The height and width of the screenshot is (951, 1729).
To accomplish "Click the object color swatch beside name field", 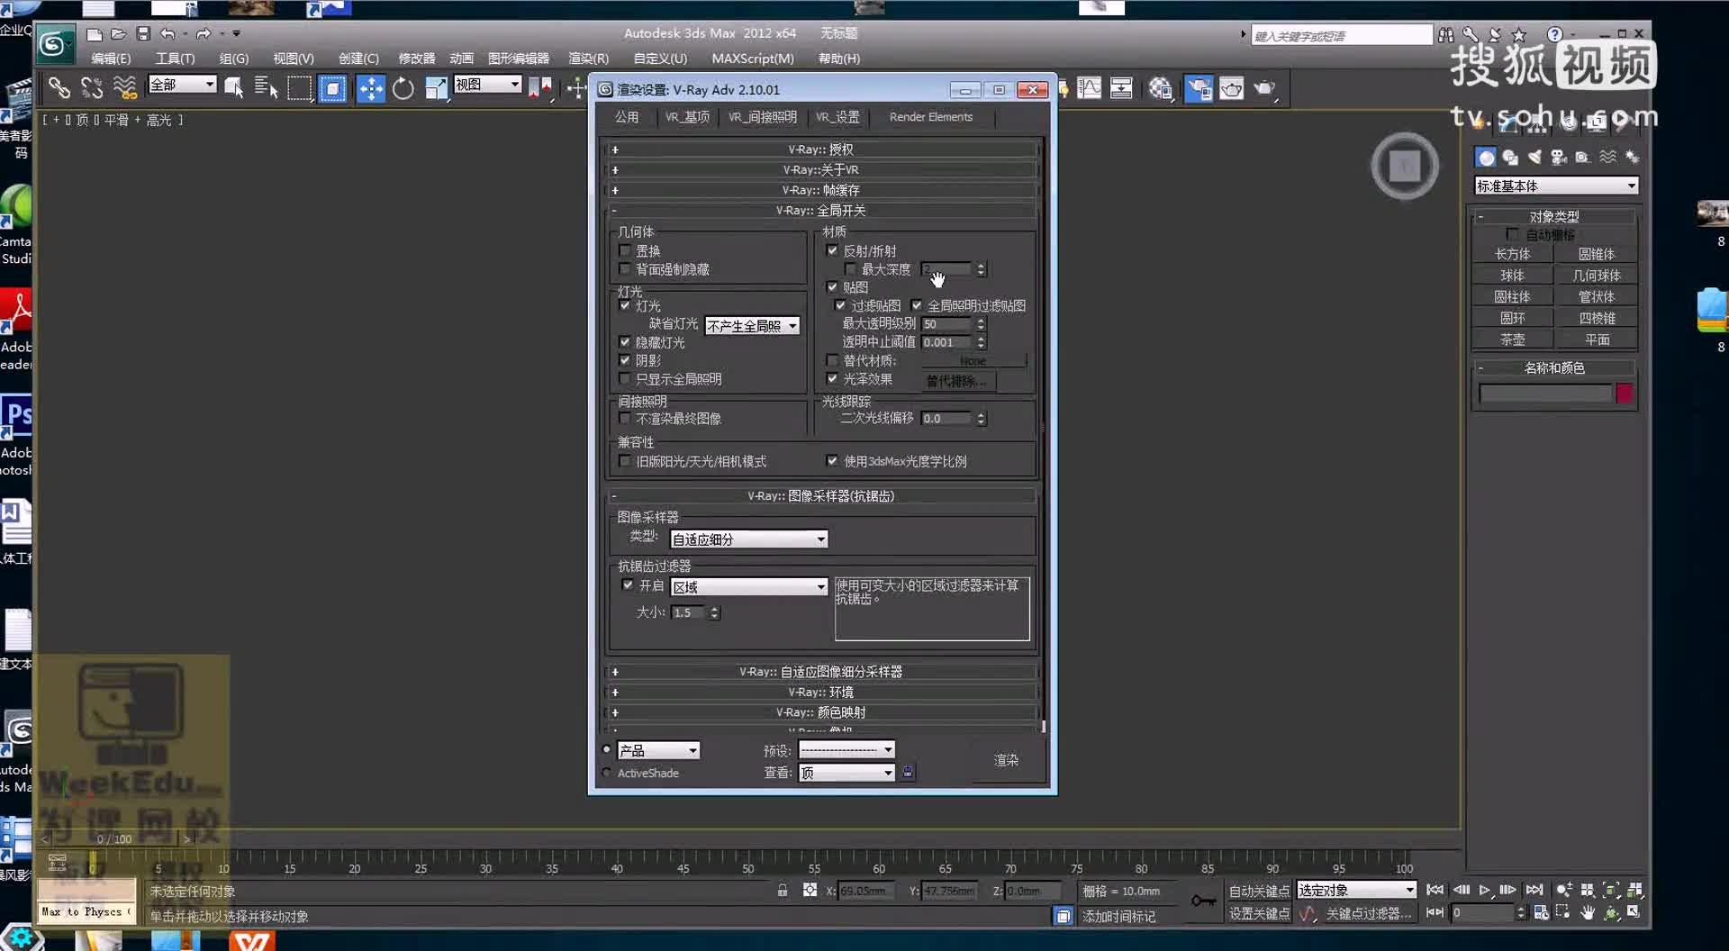I will click(1625, 393).
